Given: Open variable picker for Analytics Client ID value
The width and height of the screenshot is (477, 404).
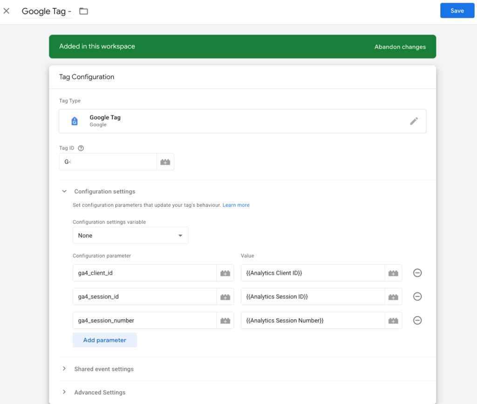Looking at the screenshot, I should (393, 273).
